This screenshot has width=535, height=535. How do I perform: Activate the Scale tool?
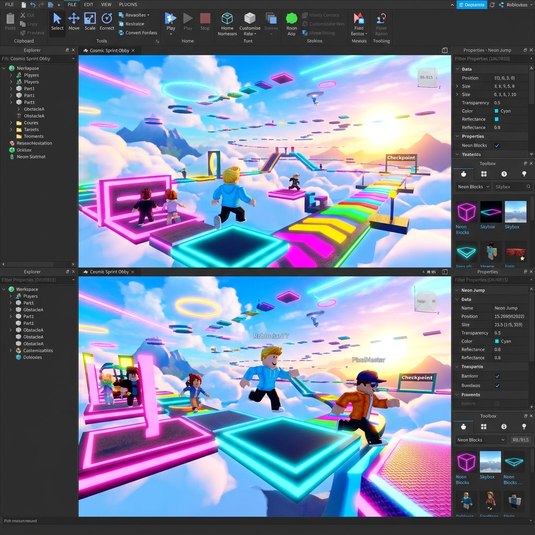tap(90, 21)
